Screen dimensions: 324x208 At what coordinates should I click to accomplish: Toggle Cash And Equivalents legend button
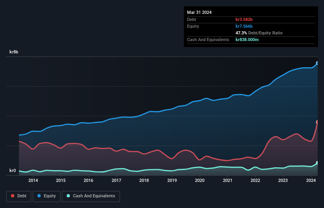click(91, 196)
